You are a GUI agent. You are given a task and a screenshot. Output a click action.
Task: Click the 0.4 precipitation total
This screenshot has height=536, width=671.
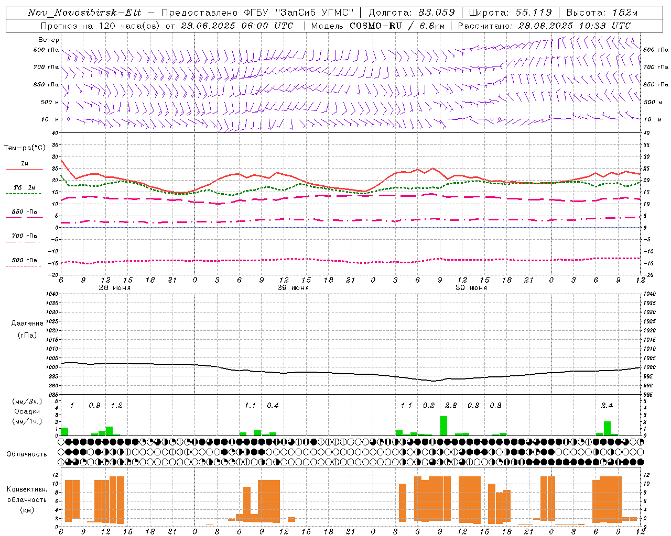click(273, 406)
